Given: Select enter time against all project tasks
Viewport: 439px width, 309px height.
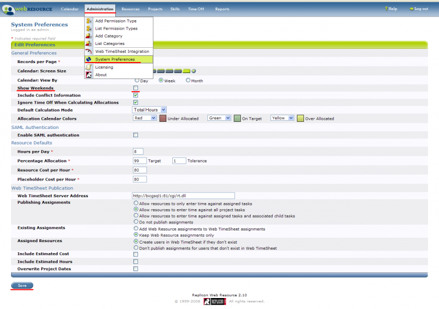Looking at the screenshot, I should click(x=136, y=209).
